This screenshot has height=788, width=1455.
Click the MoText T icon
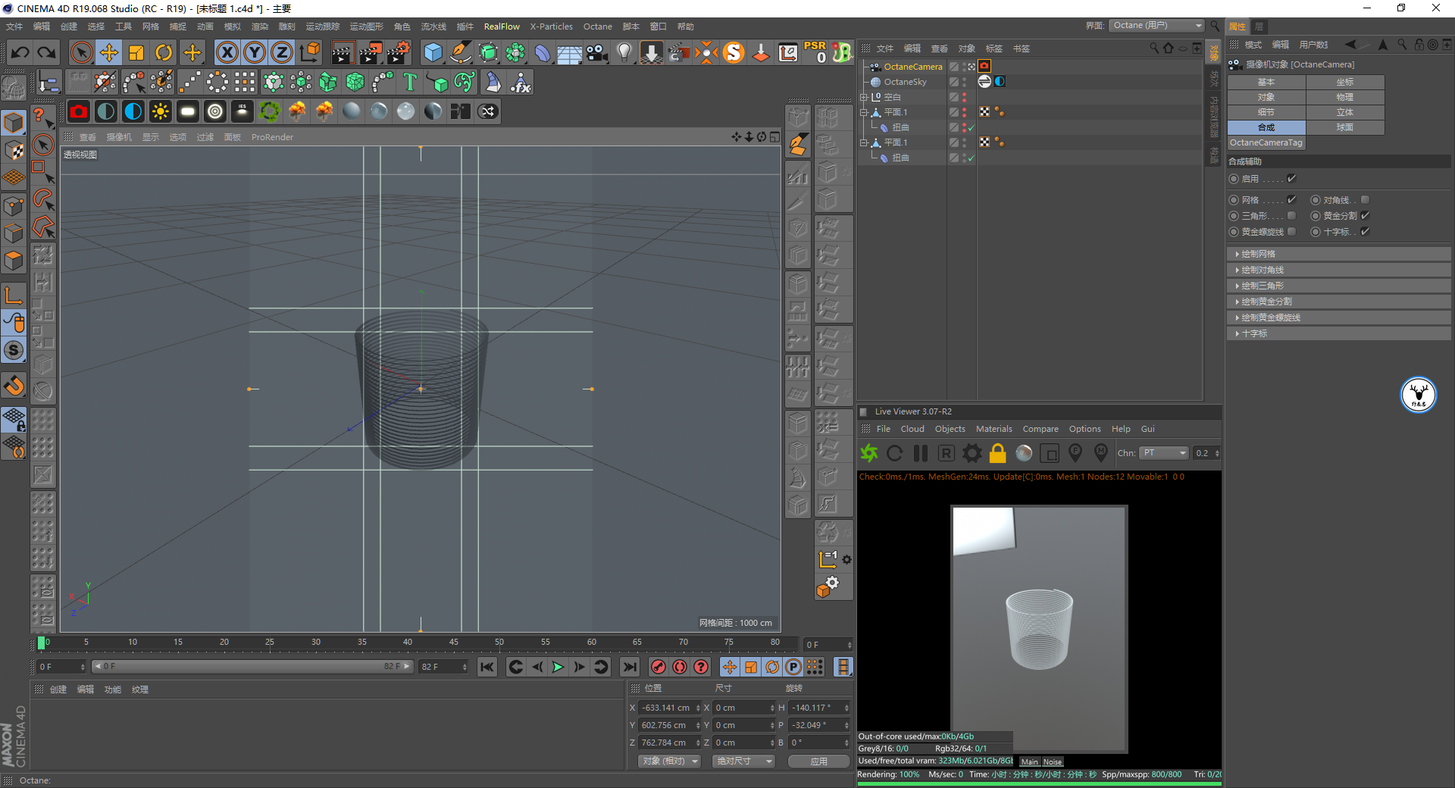410,82
